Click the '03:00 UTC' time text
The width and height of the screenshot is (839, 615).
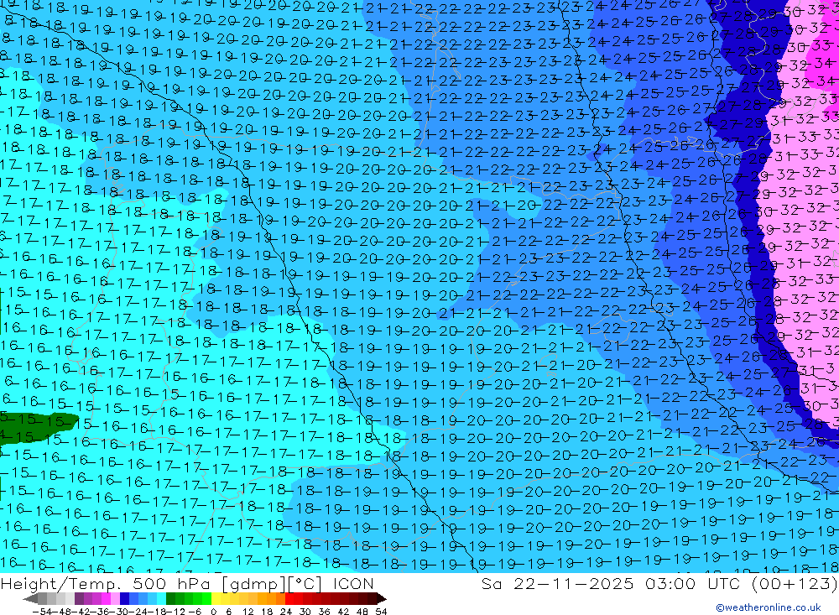[x=692, y=583]
